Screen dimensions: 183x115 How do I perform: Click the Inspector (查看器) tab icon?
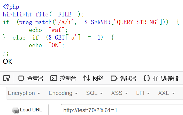click(21, 78)
